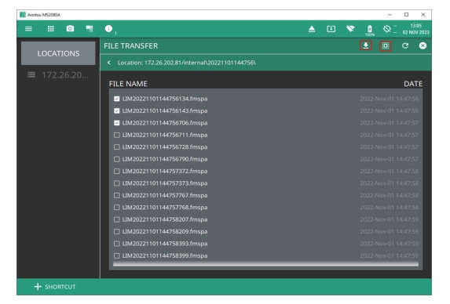The height and width of the screenshot is (304, 450).
Task: Click the eject icon in top bar
Action: 312,29
